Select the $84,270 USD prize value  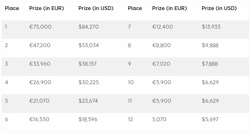89,27
